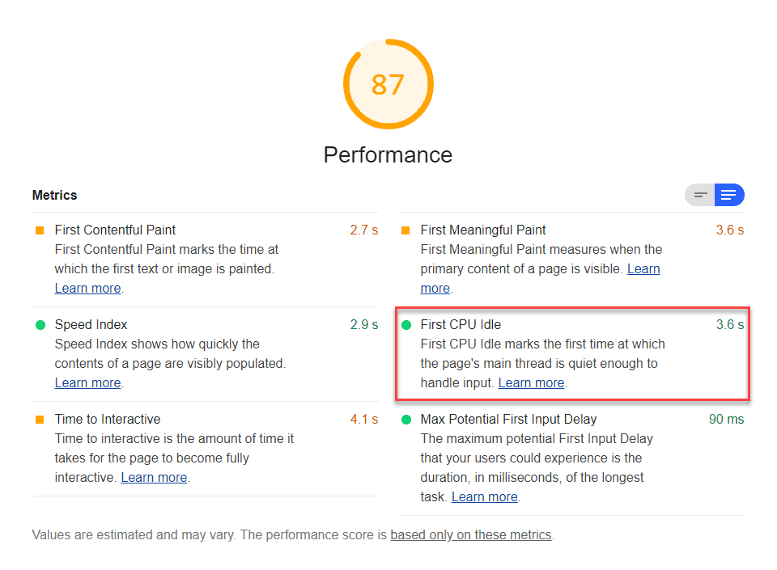Viewport: 777px width, 570px height.
Task: Open the Learn more link under Time to Interactive
Action: [x=154, y=477]
